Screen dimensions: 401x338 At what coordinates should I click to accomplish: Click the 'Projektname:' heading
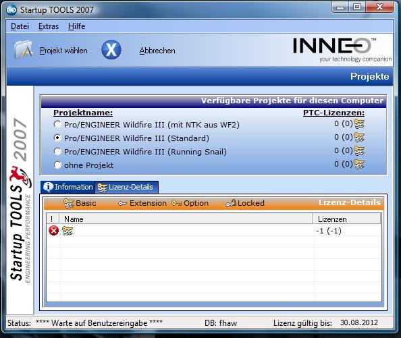[83, 113]
